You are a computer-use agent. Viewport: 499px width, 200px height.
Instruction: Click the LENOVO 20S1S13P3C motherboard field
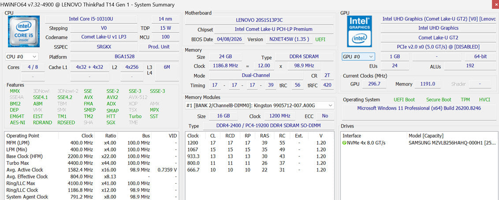(x=259, y=20)
